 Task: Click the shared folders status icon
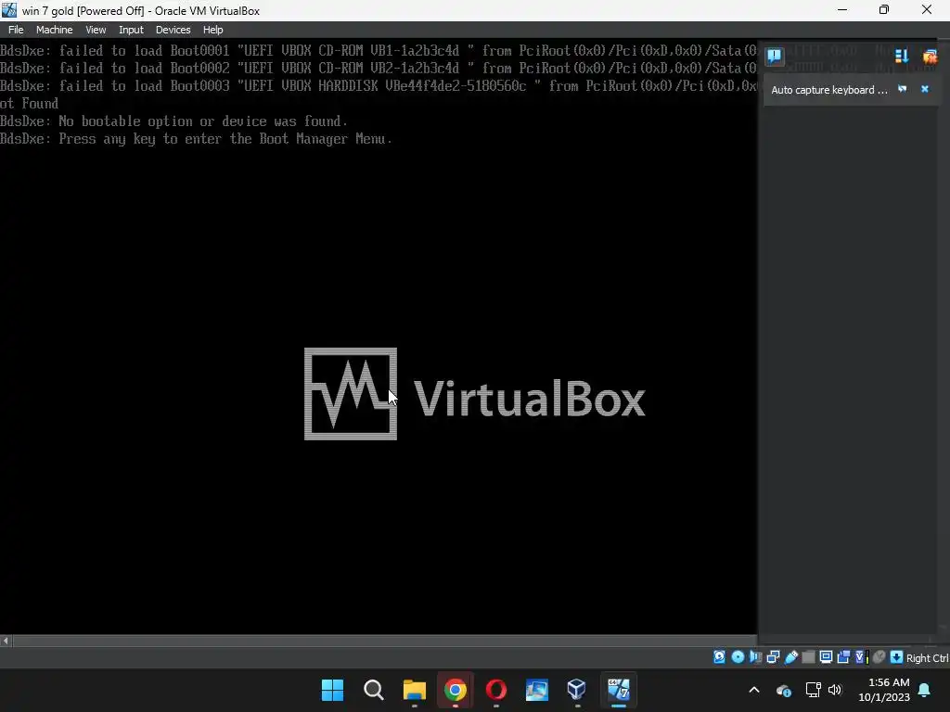[808, 657]
